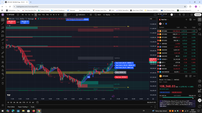Click the red SELL price button
202x113 pixels.
click(x=11, y=22)
